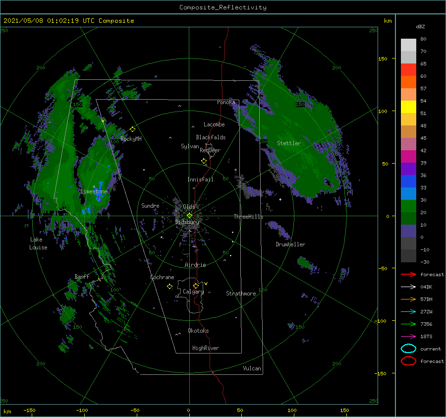
Task: Click the Vulcan label
Action: tap(252, 368)
